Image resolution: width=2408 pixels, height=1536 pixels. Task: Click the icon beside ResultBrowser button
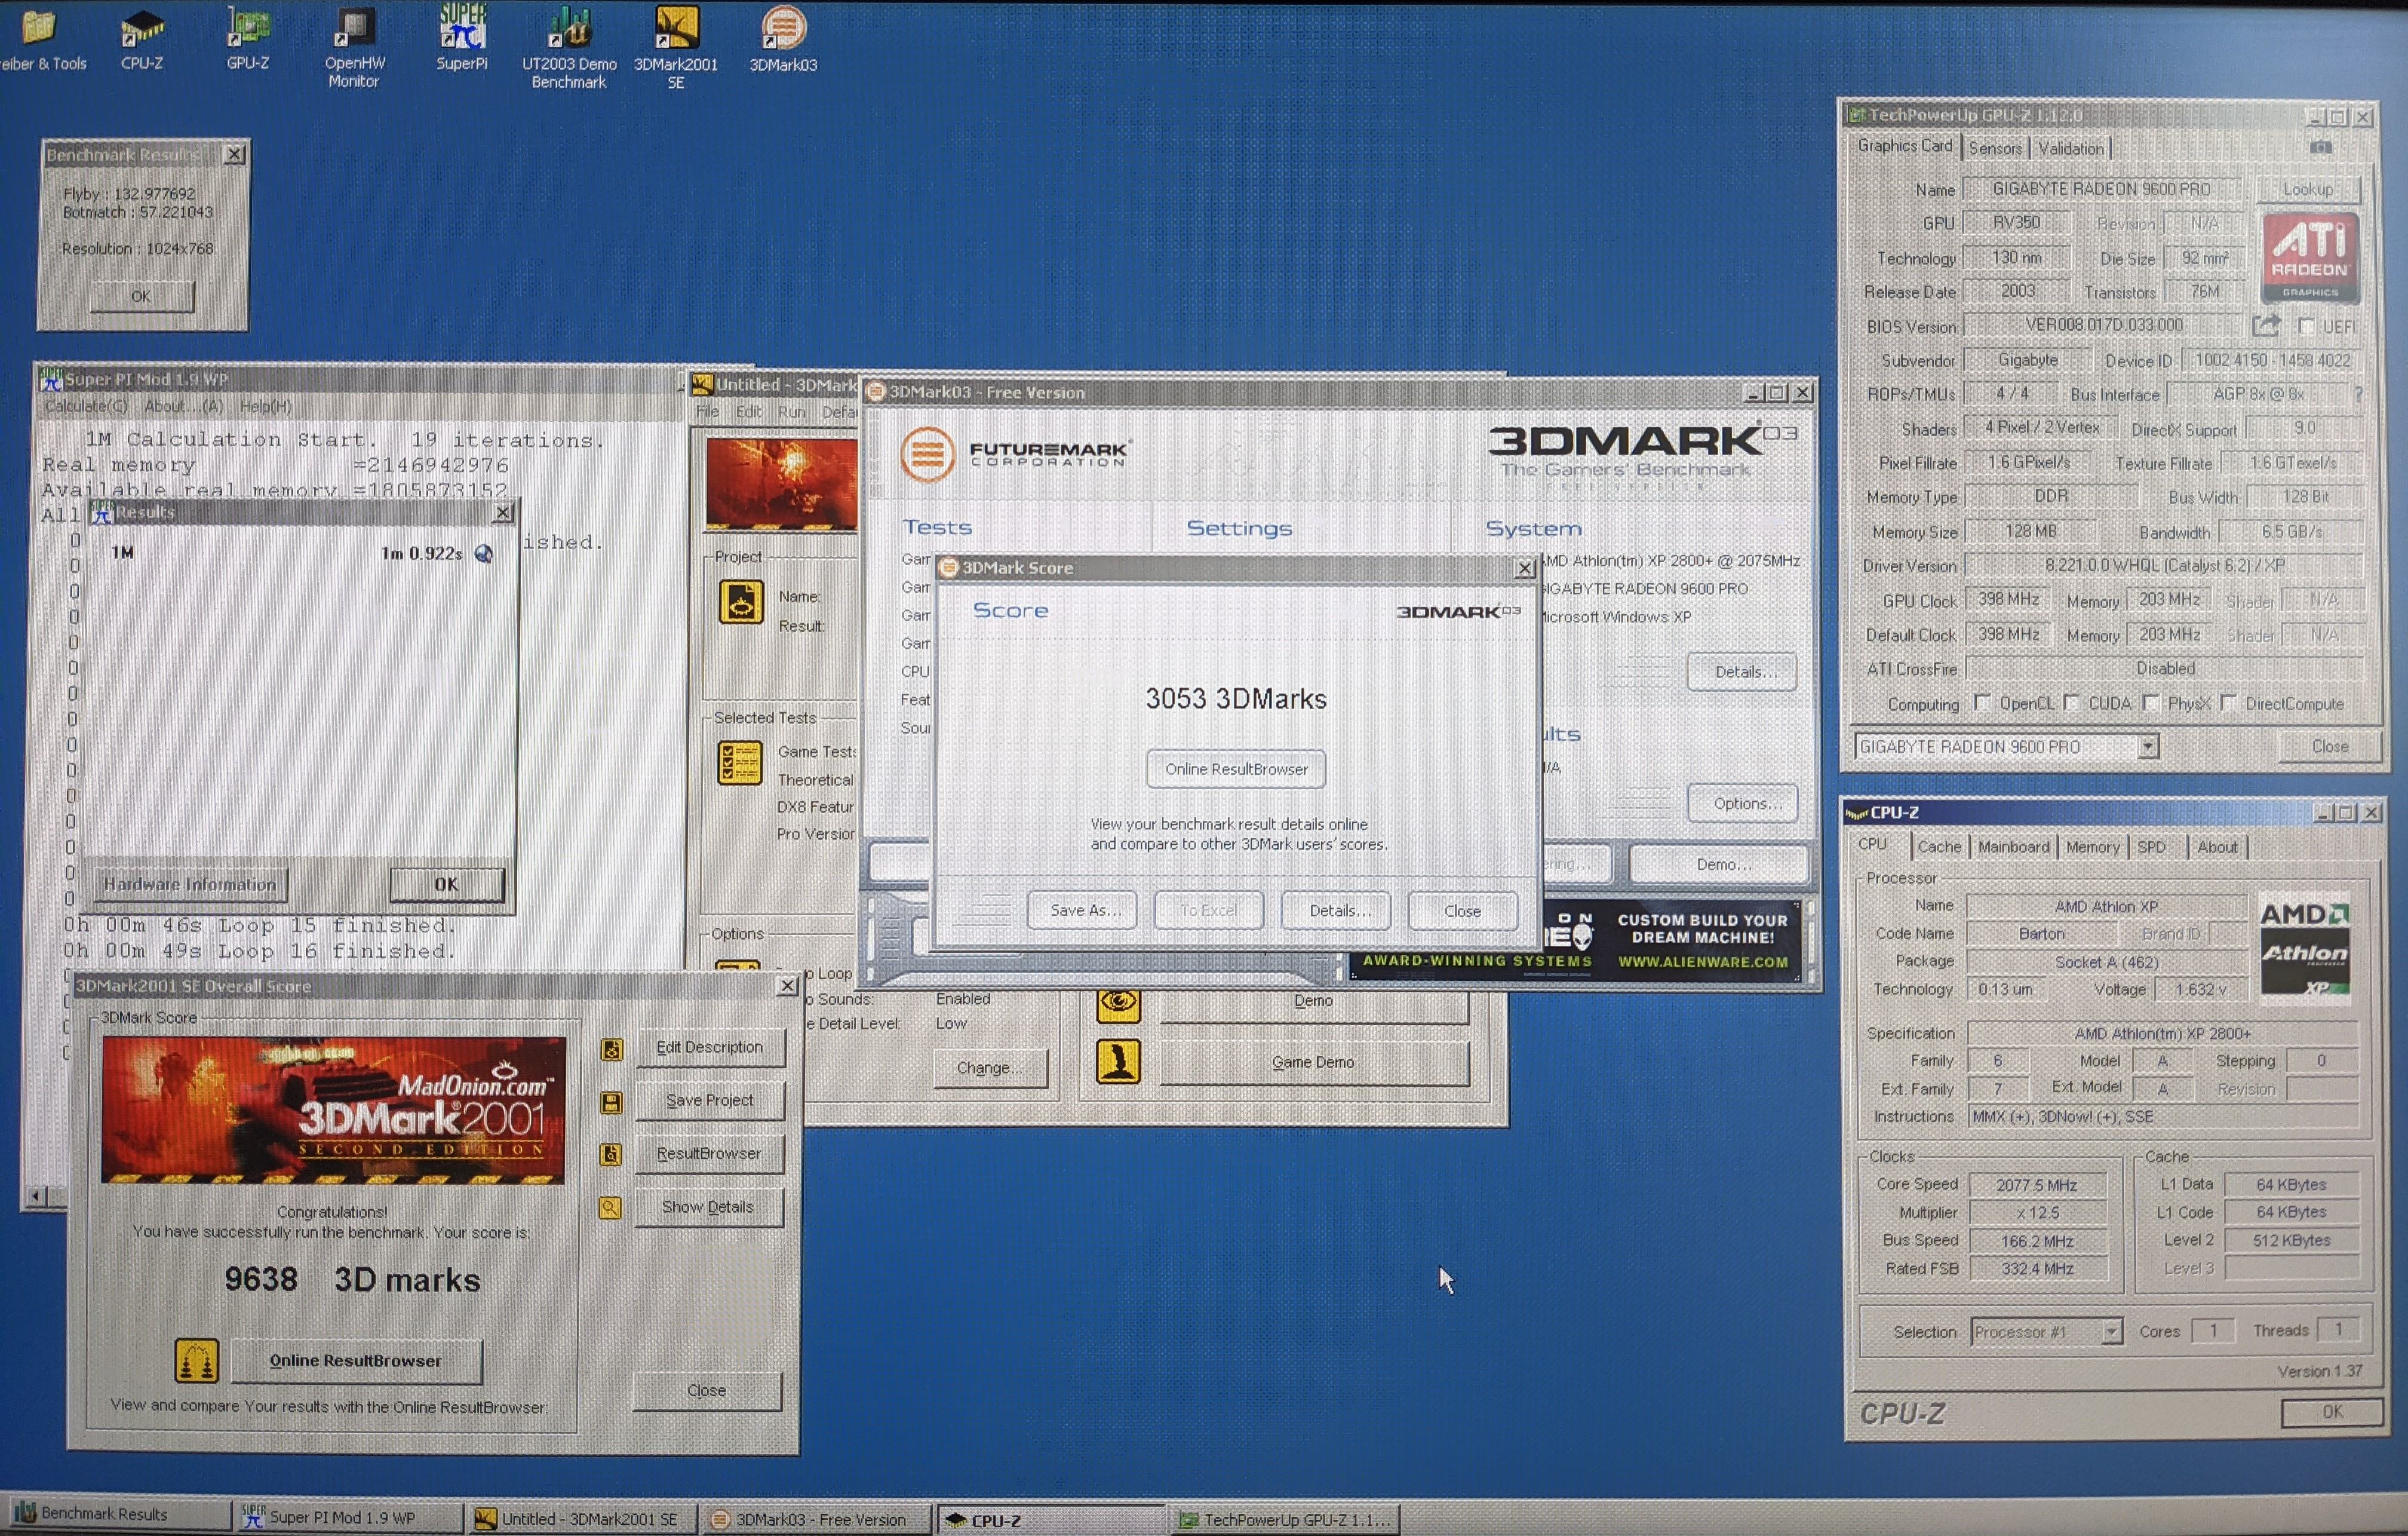tap(611, 1155)
